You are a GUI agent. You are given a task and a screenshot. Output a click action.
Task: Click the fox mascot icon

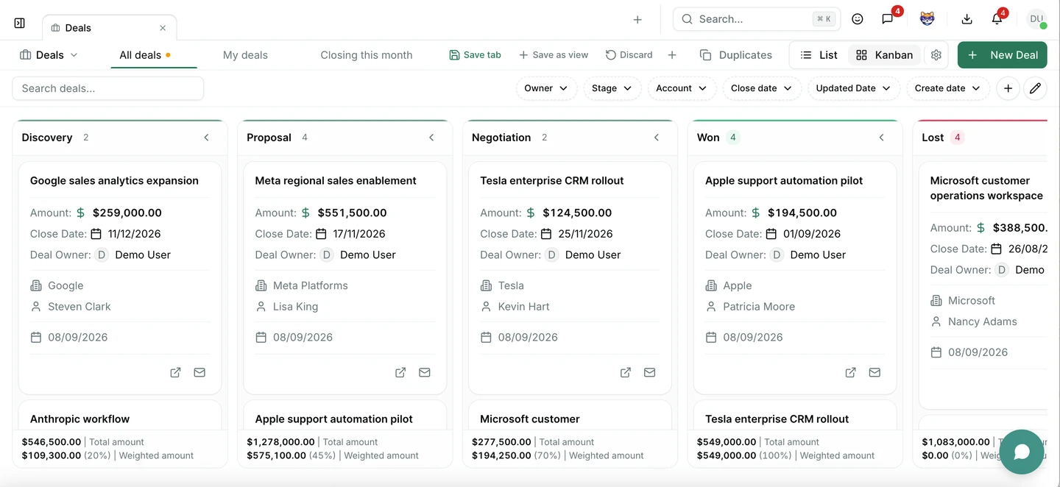pos(928,19)
